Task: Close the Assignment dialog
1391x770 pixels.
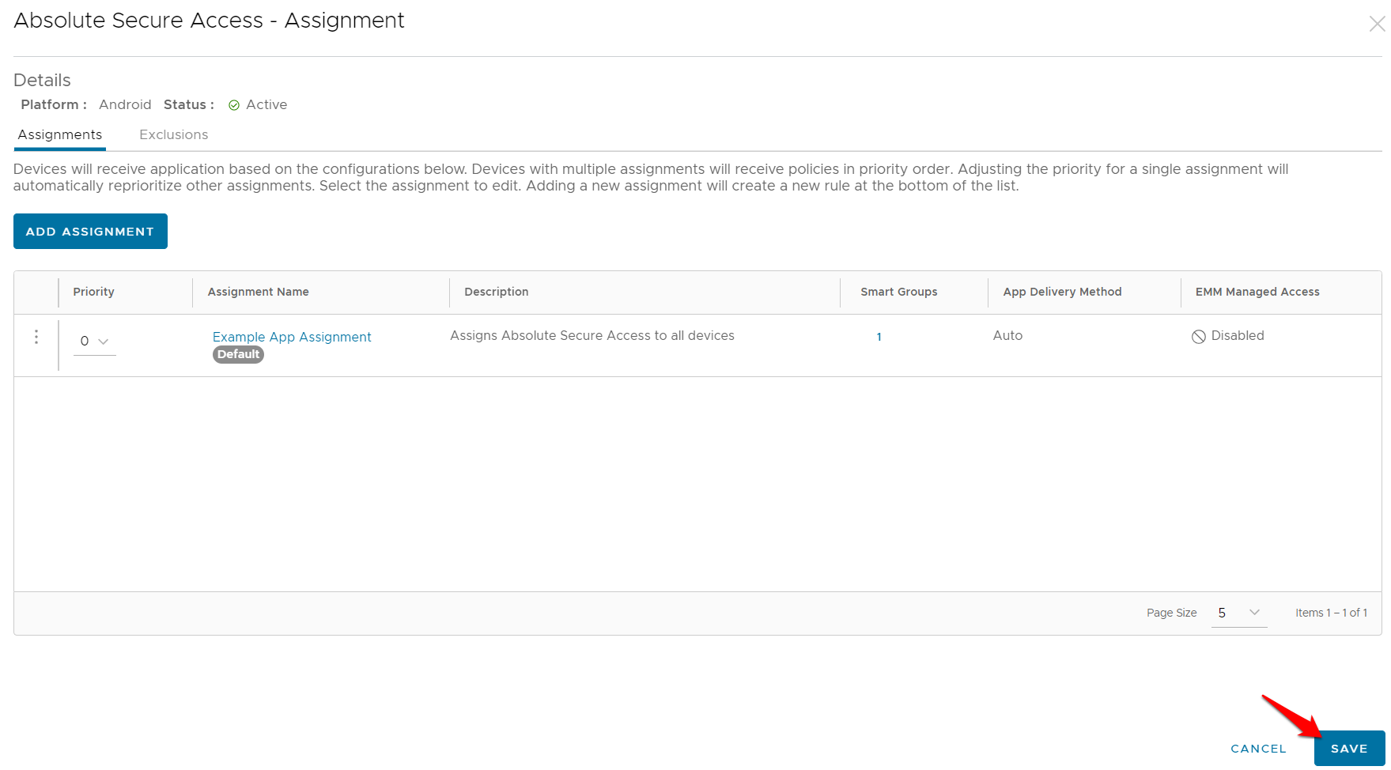Action: pos(1377,25)
